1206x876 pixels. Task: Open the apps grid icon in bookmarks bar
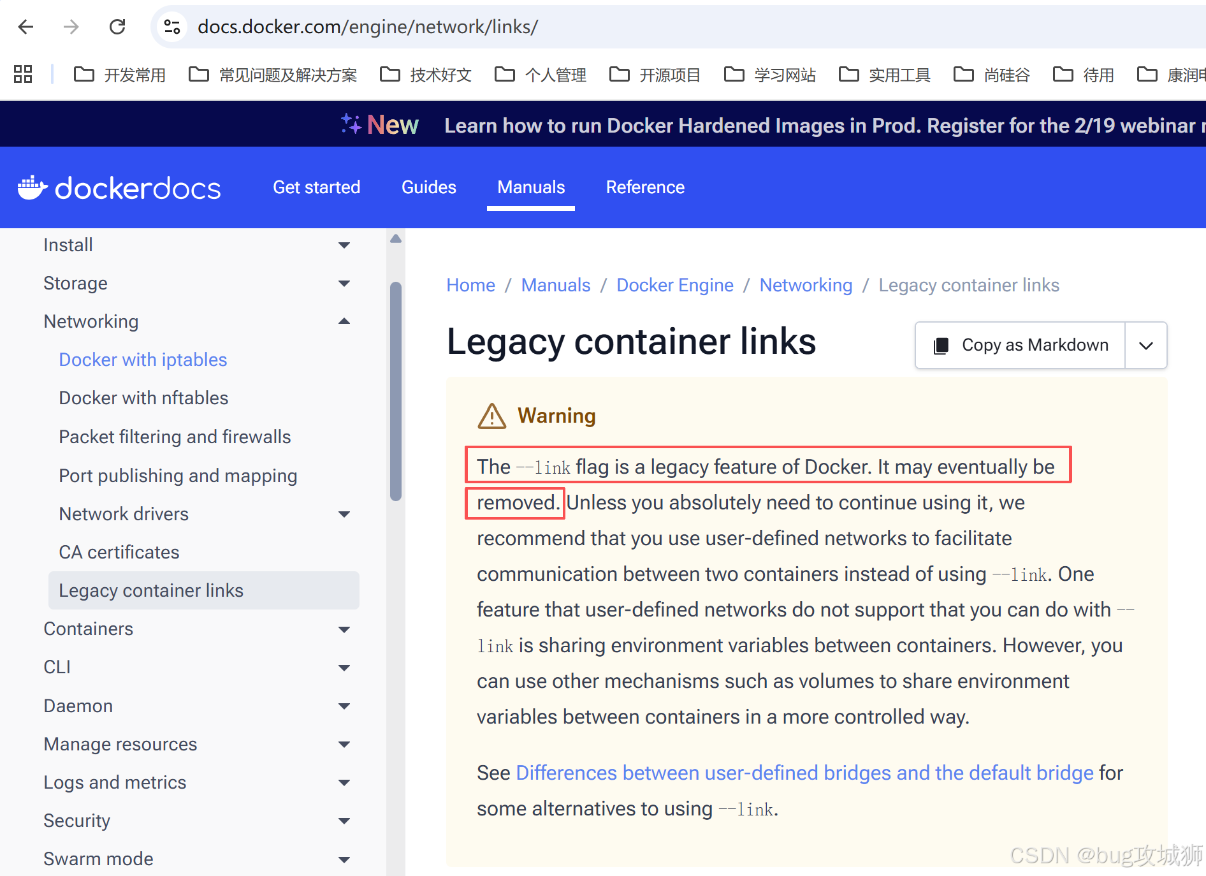23,74
